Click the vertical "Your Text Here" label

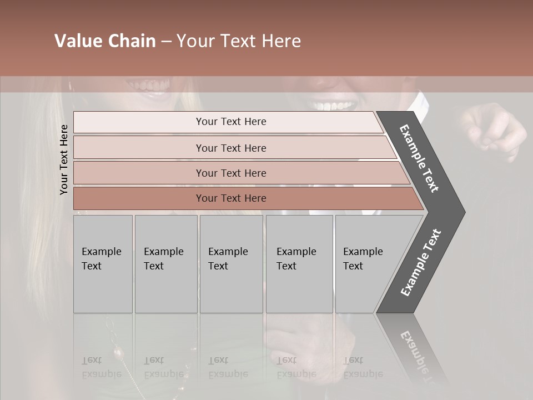pos(64,159)
